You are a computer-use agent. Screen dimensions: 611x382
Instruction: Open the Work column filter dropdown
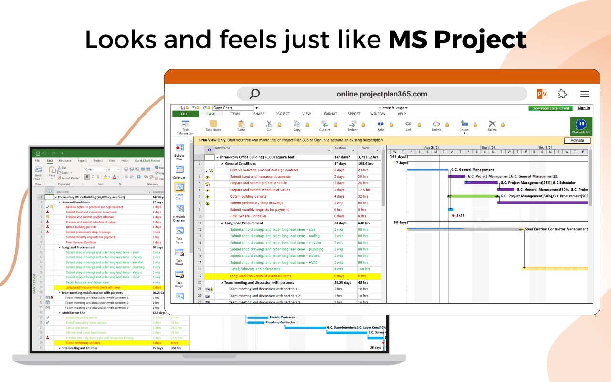pyautogui.click(x=378, y=150)
